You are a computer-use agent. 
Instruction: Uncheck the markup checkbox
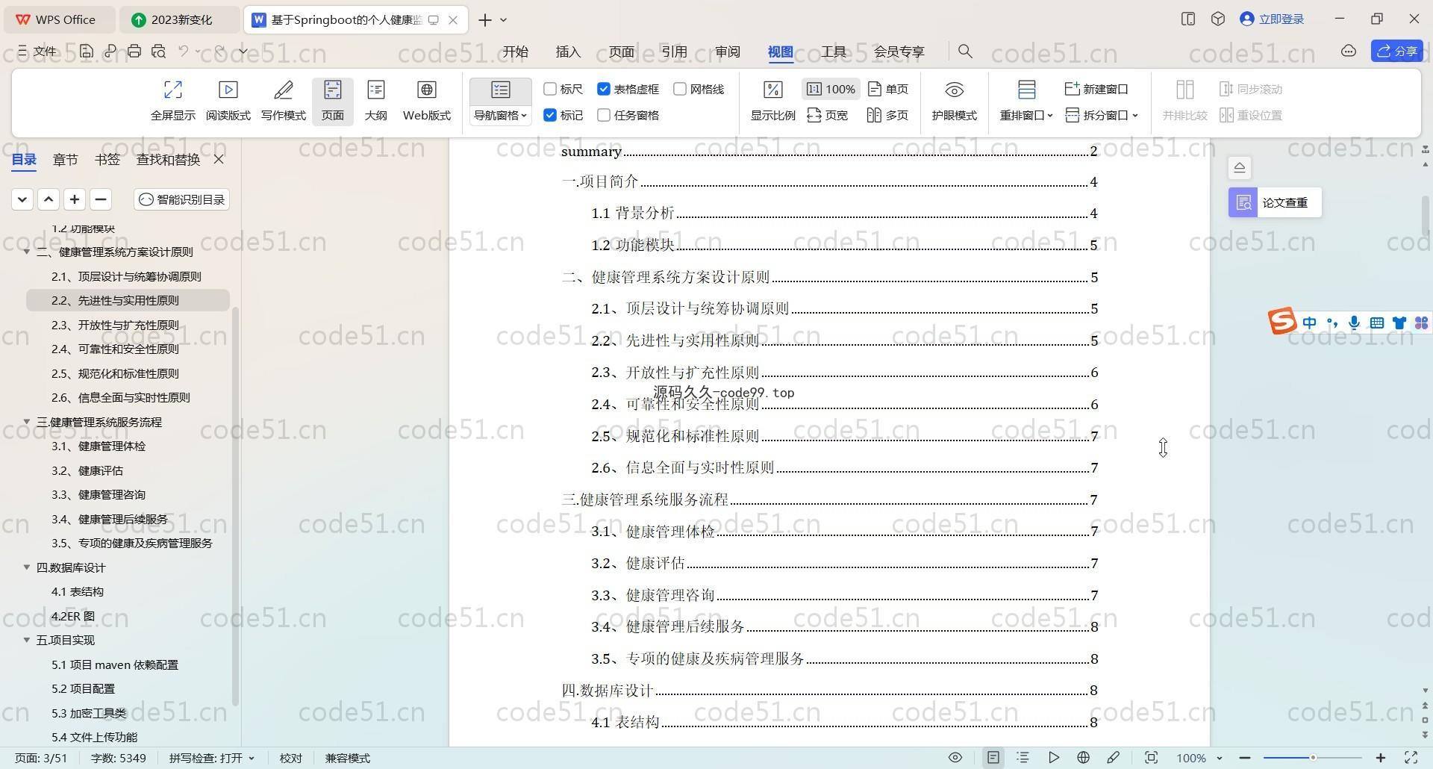[551, 115]
